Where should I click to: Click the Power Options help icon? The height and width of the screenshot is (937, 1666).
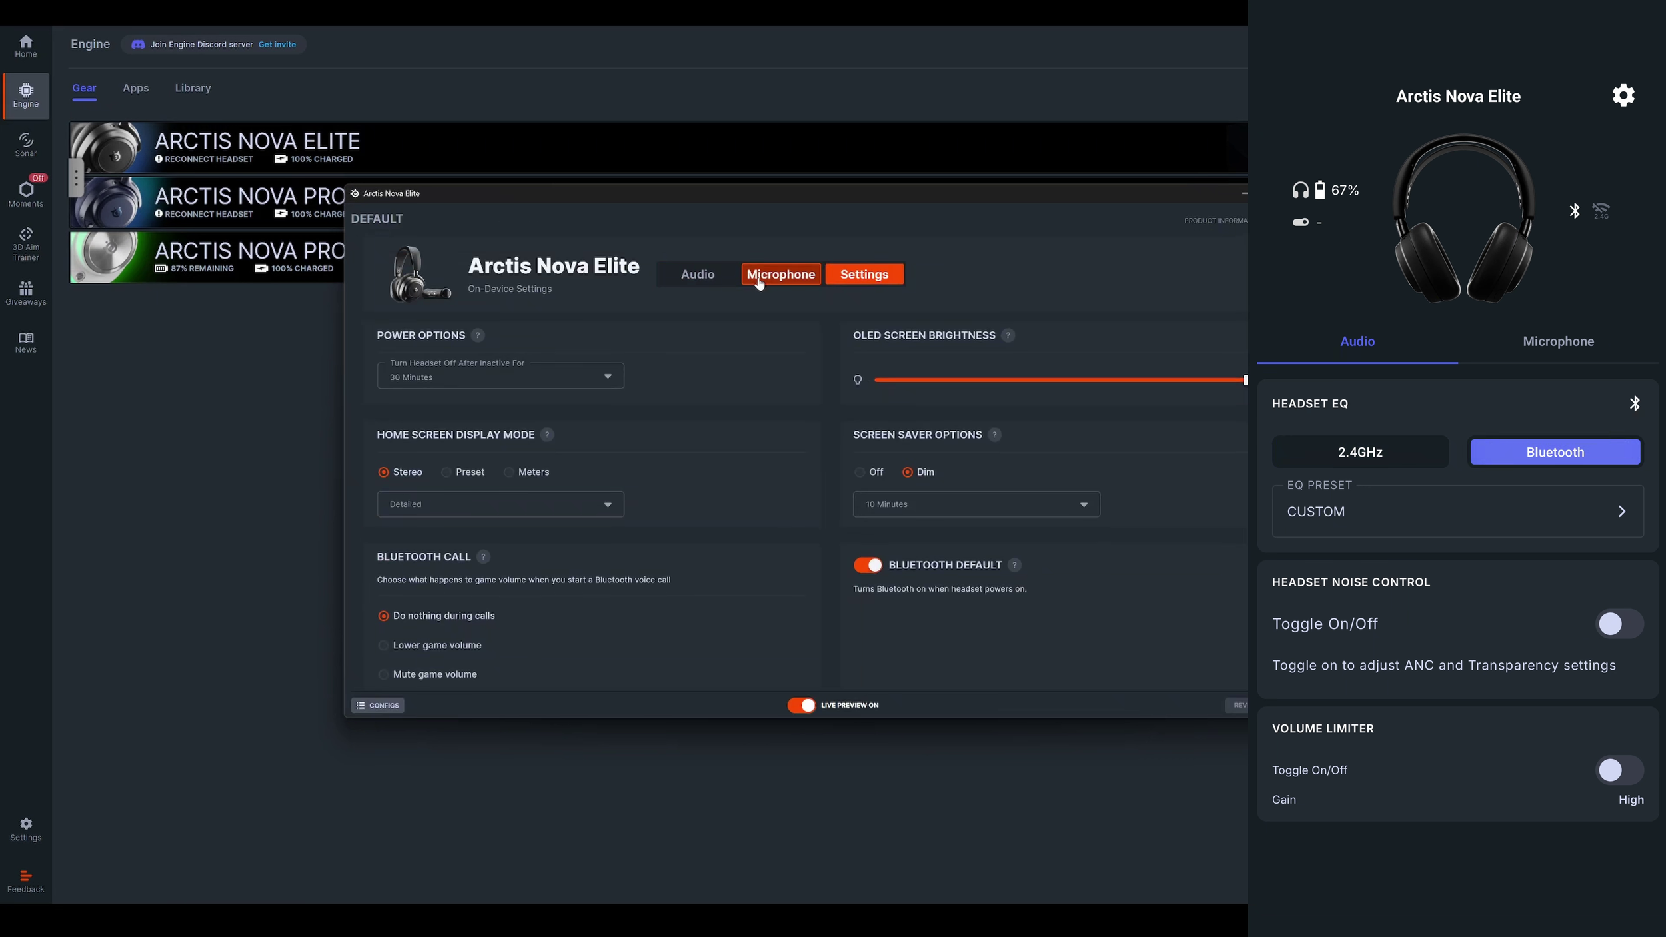coord(477,335)
